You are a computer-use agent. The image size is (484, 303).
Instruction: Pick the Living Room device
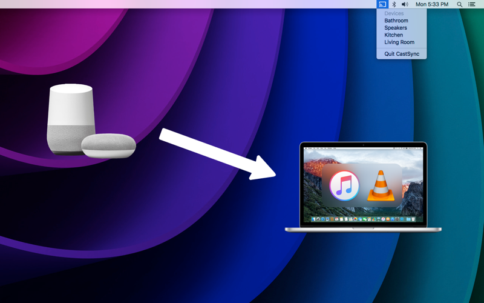pos(399,42)
